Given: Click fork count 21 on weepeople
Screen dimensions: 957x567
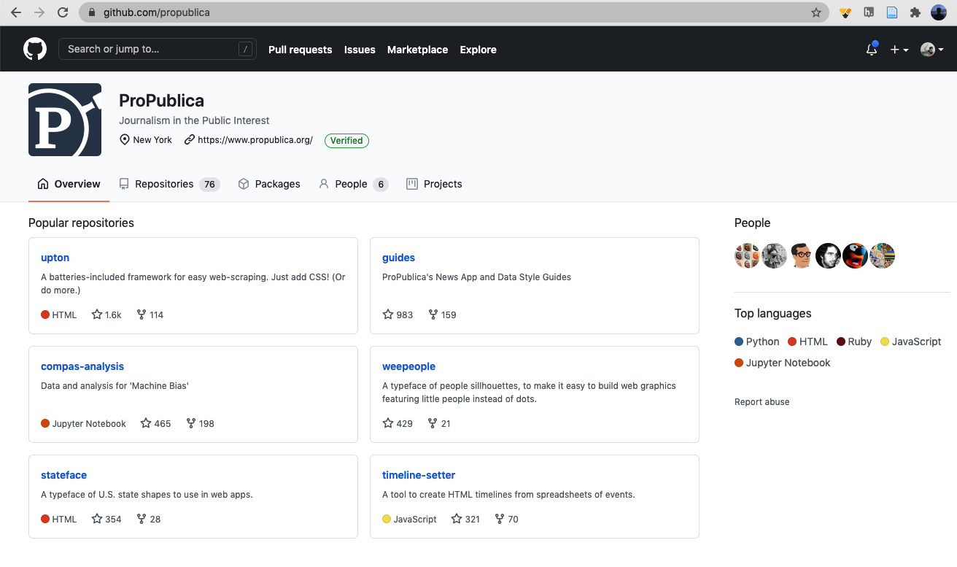Looking at the screenshot, I should tap(439, 423).
